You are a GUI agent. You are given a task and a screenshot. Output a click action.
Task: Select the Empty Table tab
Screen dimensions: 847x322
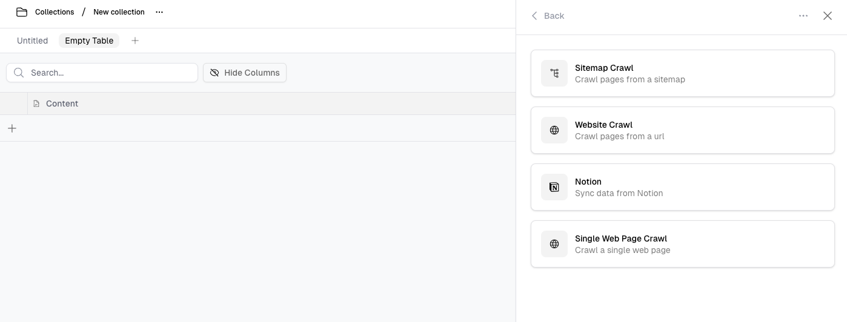point(89,41)
